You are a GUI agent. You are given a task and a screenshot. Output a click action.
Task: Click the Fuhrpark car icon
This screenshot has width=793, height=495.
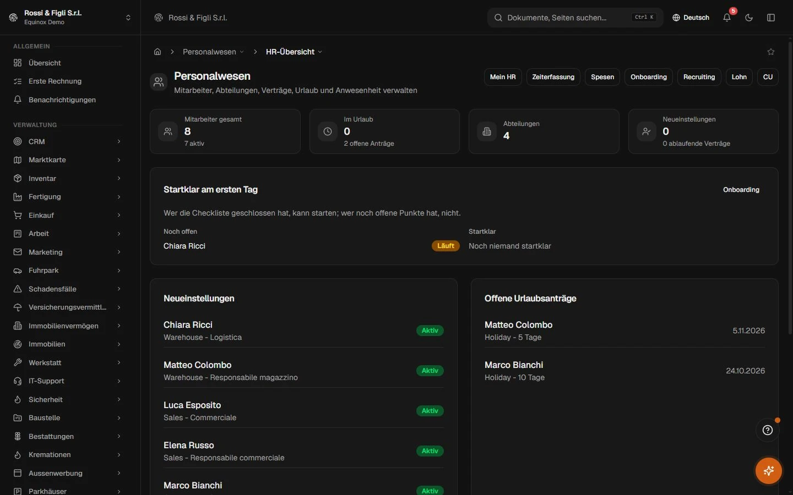[x=18, y=271]
